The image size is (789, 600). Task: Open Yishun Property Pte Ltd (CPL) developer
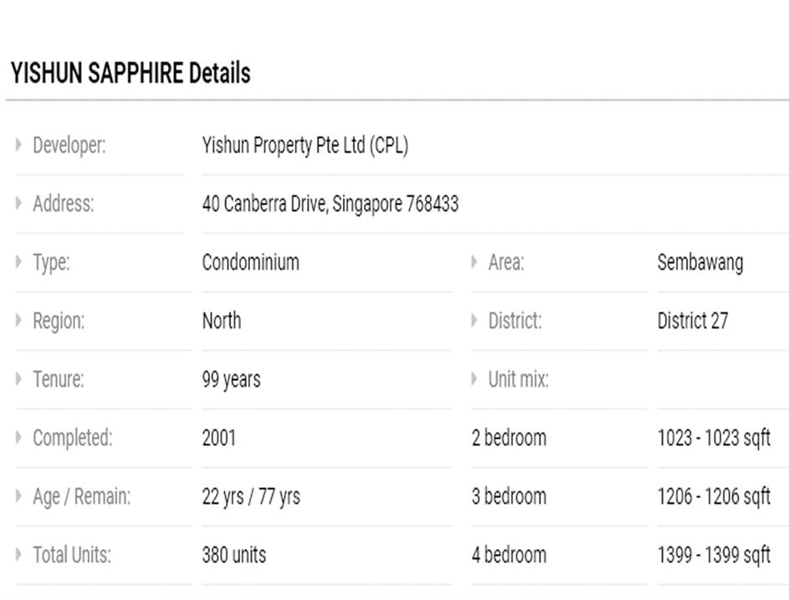(x=305, y=146)
